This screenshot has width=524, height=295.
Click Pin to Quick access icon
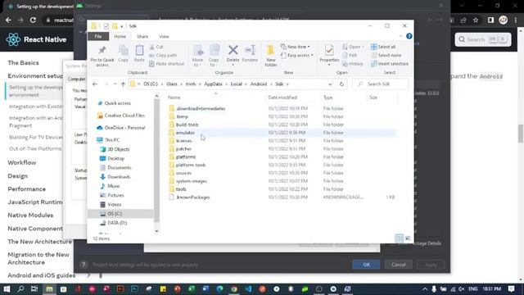pyautogui.click(x=102, y=56)
